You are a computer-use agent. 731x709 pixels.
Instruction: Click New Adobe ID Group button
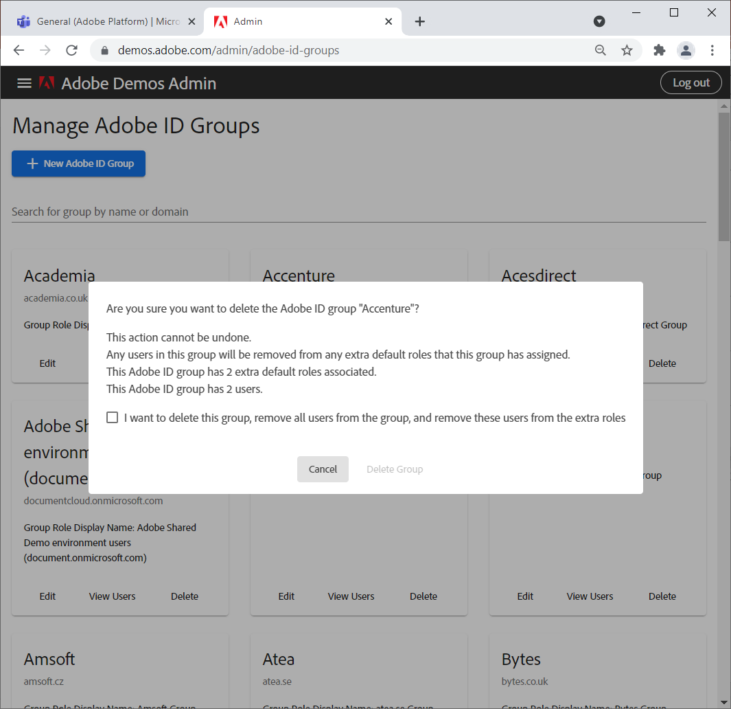pyautogui.click(x=78, y=164)
